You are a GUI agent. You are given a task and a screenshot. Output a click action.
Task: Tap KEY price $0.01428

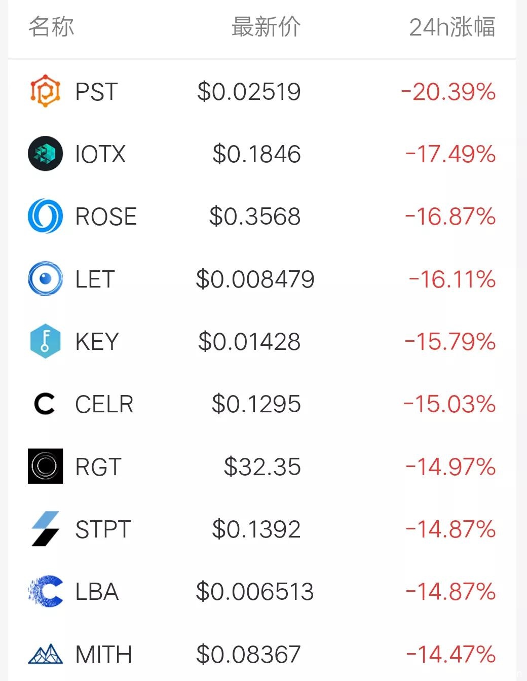coord(249,341)
